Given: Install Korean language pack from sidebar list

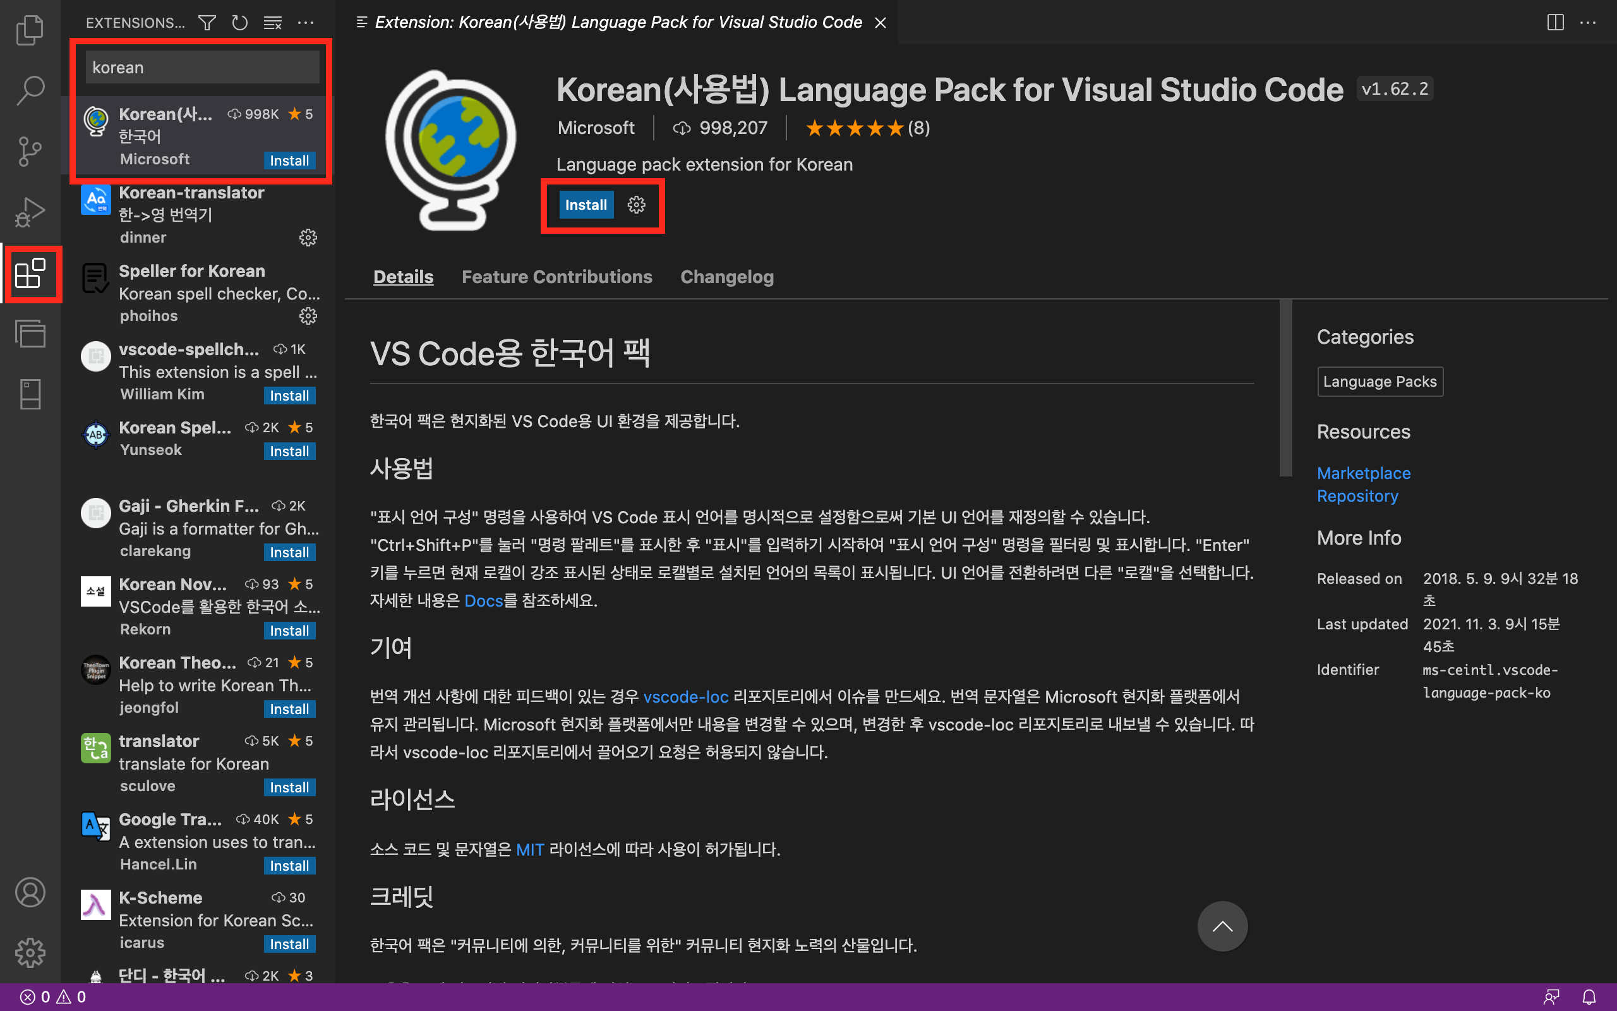Looking at the screenshot, I should pos(289,160).
